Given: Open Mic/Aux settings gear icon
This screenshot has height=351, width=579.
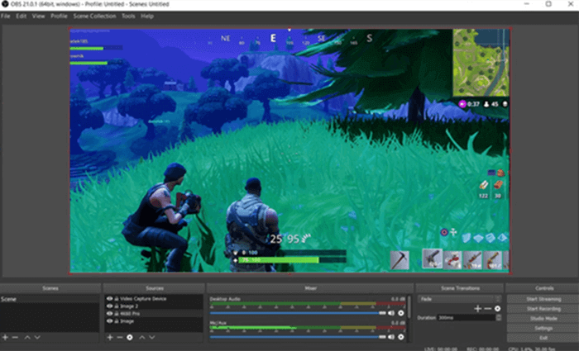Looking at the screenshot, I should (401, 337).
